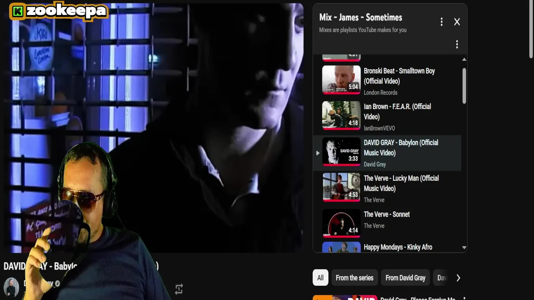534x300 pixels.
Task: Click the 3:33 duration badge
Action: tap(353, 159)
